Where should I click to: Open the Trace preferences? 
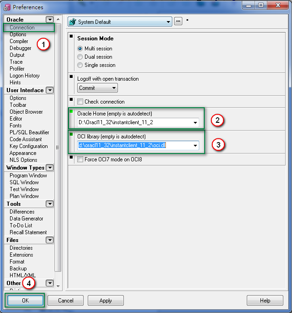(x=16, y=62)
